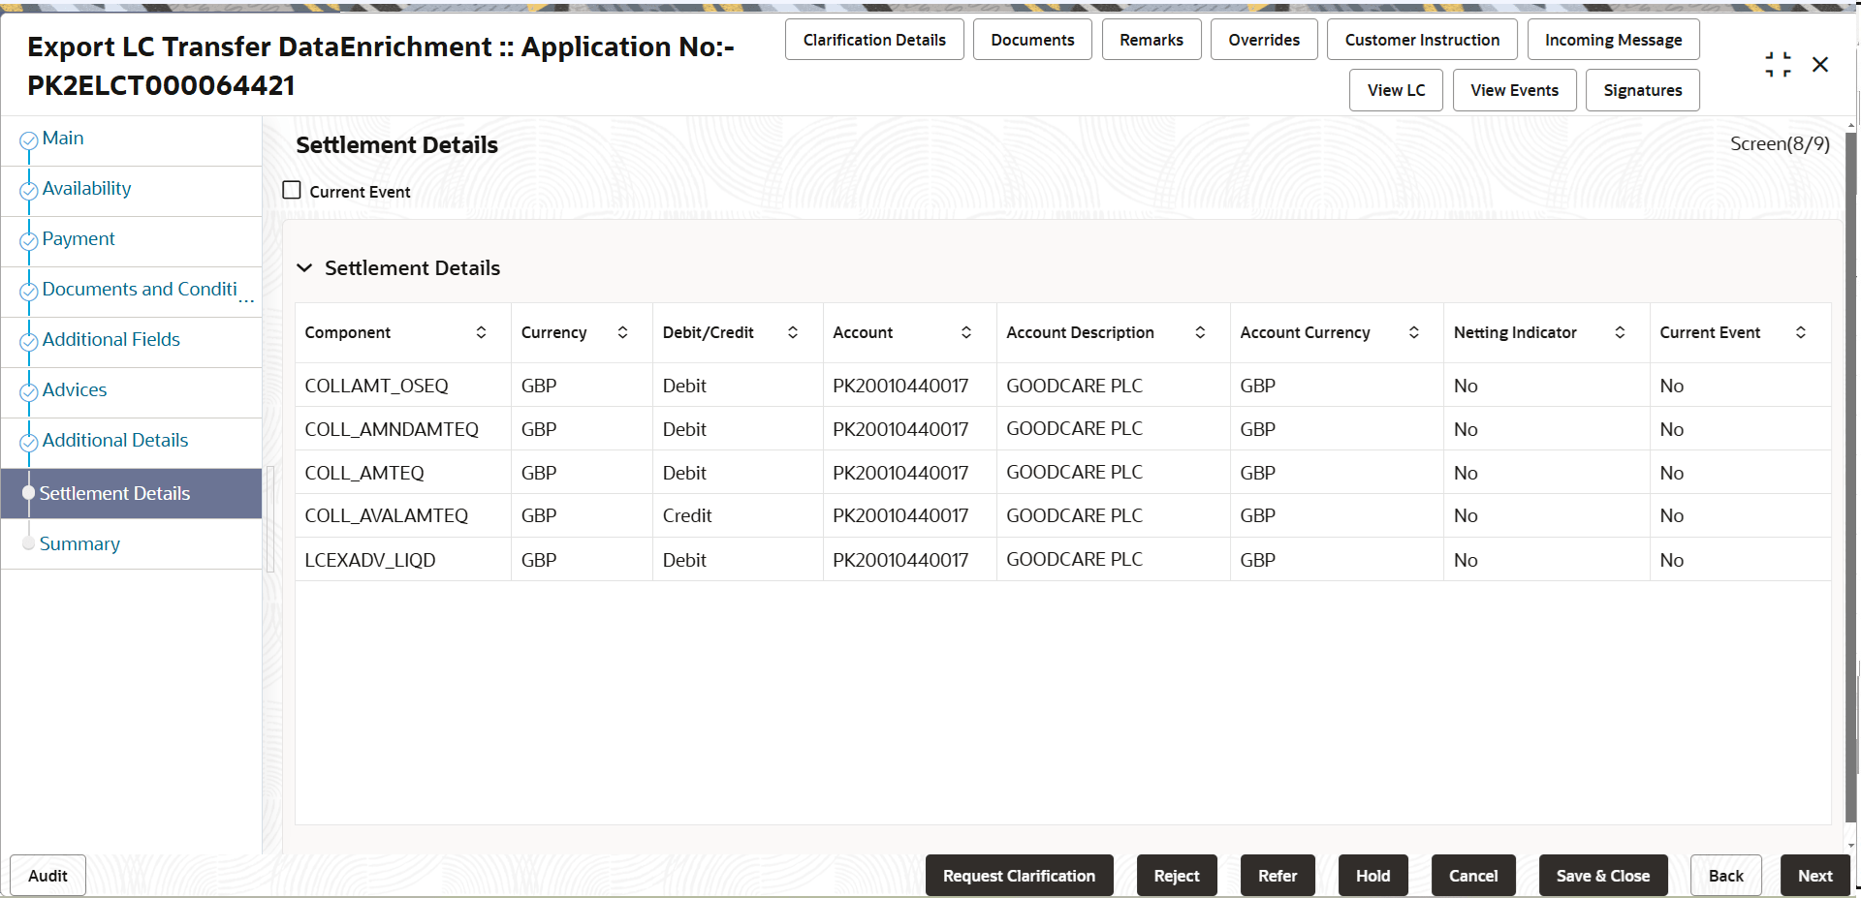
Task: Click the fullscreen expand icon
Action: [1778, 64]
